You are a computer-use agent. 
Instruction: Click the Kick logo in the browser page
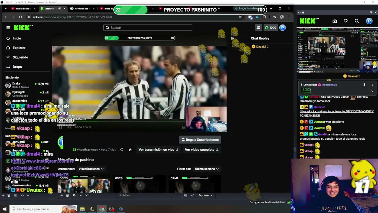click(x=23, y=28)
